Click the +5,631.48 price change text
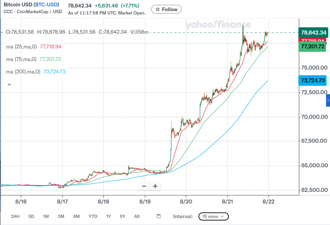This screenshot has width=330, height=225. coord(106,6)
